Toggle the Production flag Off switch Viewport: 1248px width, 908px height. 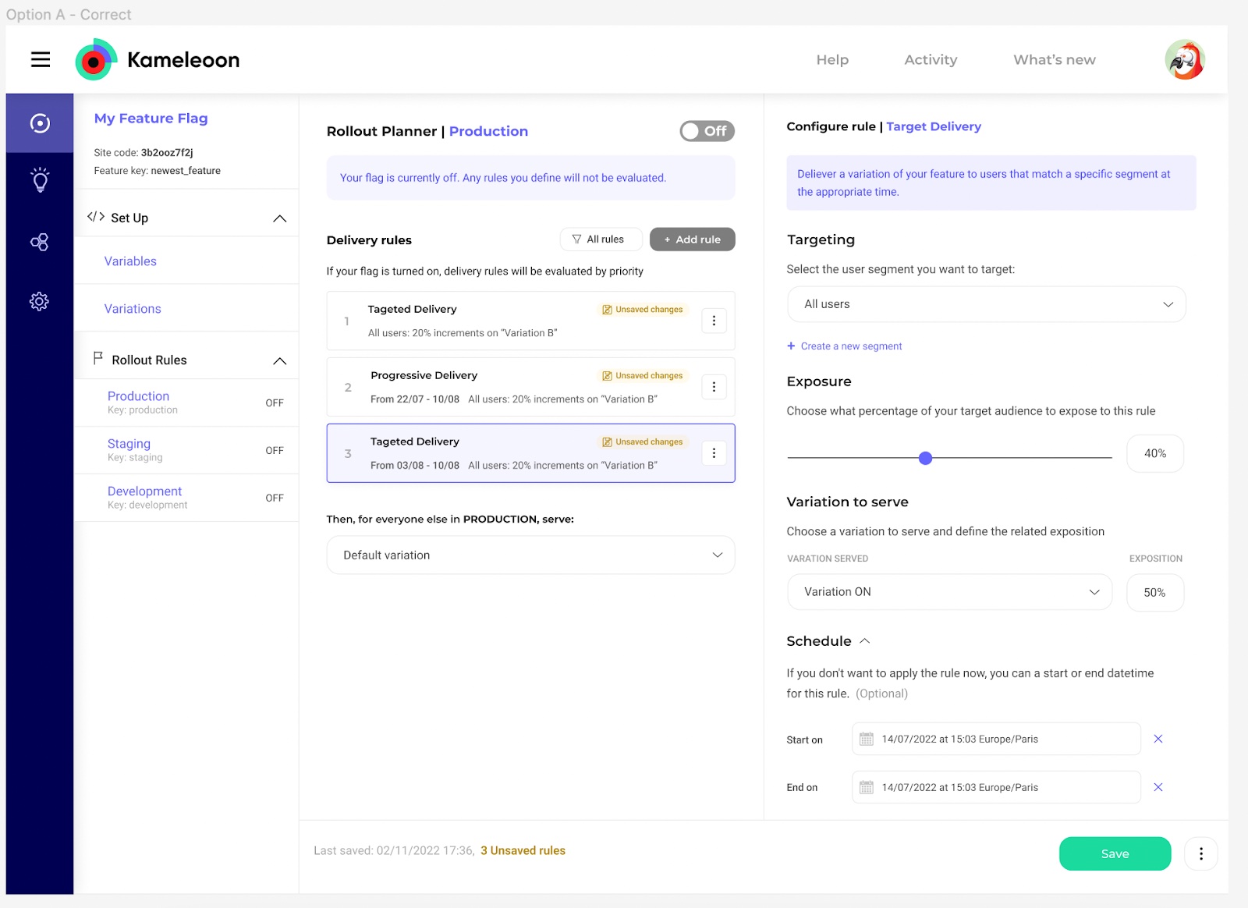[707, 131]
